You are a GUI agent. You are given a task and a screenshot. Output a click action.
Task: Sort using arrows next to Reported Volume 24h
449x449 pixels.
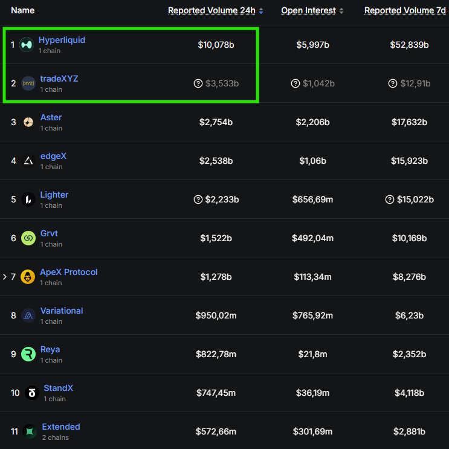pos(261,11)
